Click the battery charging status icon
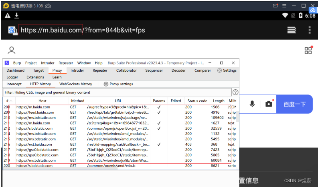The height and width of the screenshot is (187, 318). [x=301, y=15]
